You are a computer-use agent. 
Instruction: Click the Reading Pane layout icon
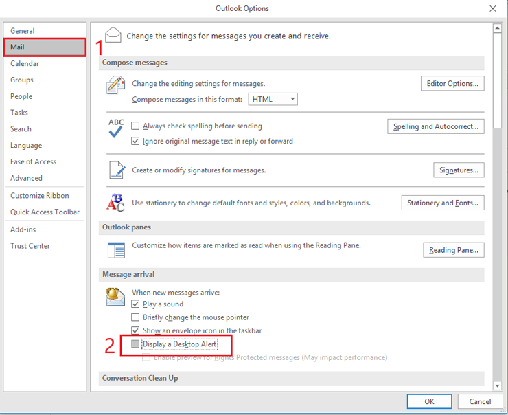(x=116, y=250)
